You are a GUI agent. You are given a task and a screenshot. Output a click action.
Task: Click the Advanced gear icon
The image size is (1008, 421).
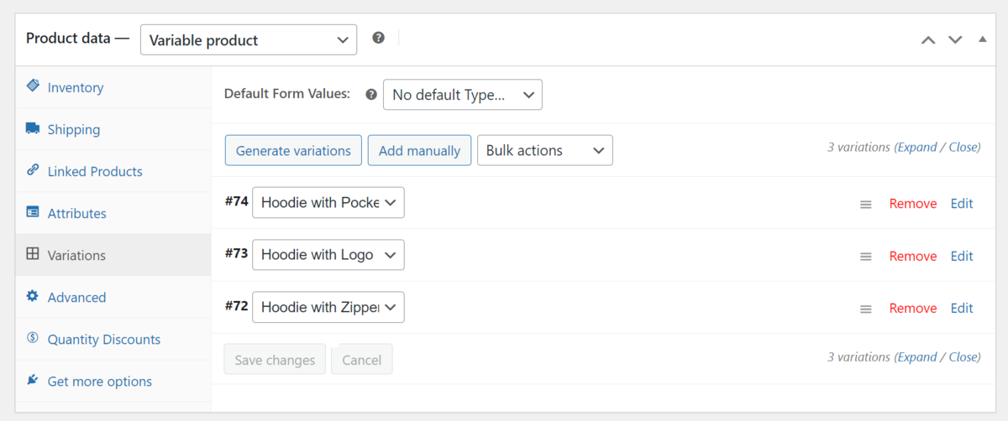point(33,295)
